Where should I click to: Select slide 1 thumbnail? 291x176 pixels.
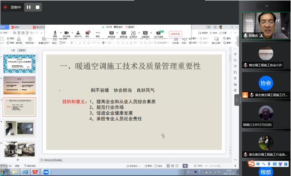point(19,64)
